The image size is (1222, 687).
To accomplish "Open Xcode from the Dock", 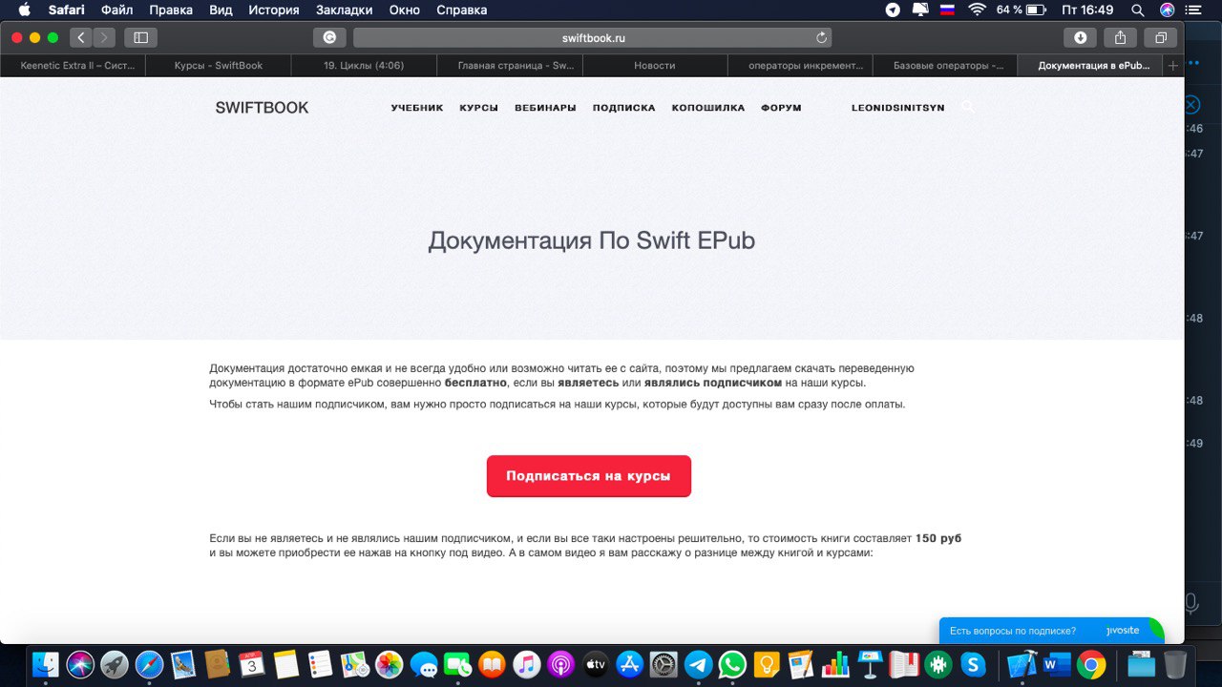I will tap(1022, 663).
